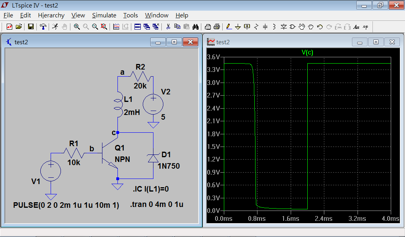Open Find with the binoculars icon
The image size is (405, 237).
195,26
